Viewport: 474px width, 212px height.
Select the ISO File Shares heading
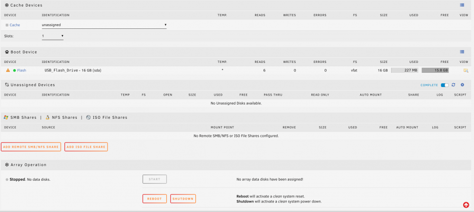point(110,117)
